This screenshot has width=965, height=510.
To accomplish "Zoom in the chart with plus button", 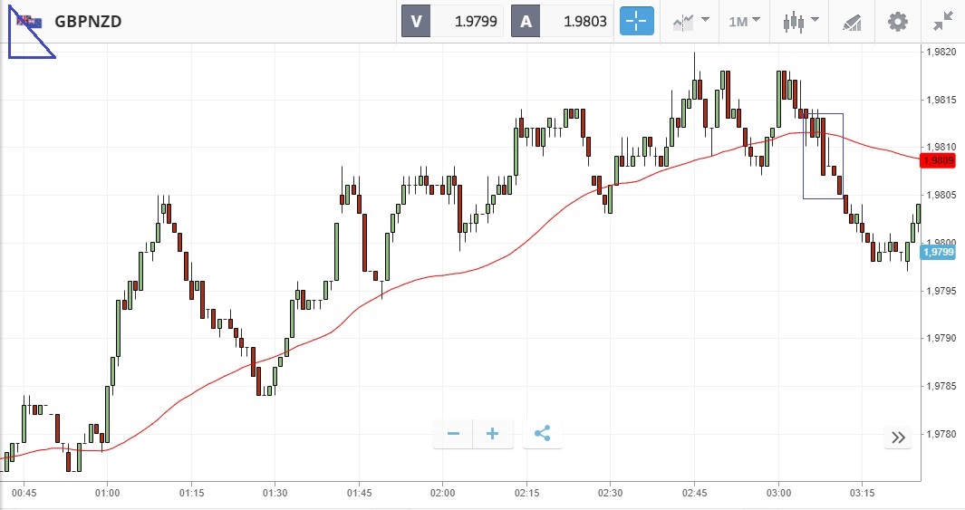I will pyautogui.click(x=493, y=434).
